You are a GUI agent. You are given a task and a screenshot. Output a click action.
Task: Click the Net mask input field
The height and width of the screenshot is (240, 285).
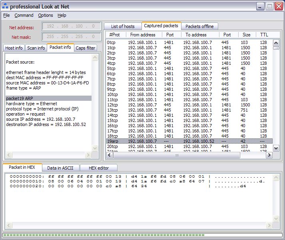72,37
